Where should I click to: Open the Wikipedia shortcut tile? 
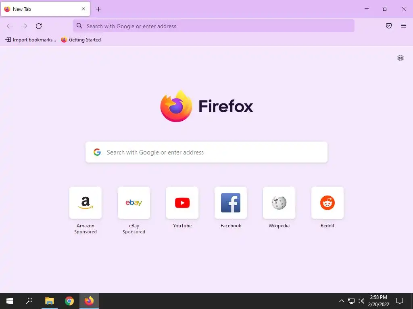[279, 203]
